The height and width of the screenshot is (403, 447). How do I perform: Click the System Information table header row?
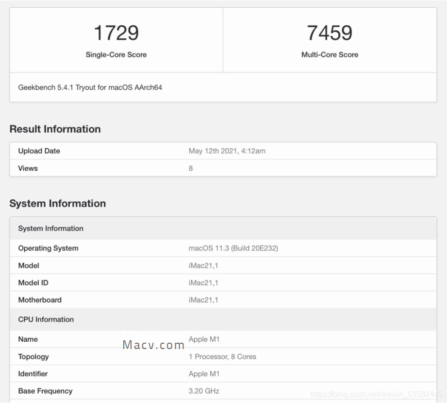coord(223,228)
